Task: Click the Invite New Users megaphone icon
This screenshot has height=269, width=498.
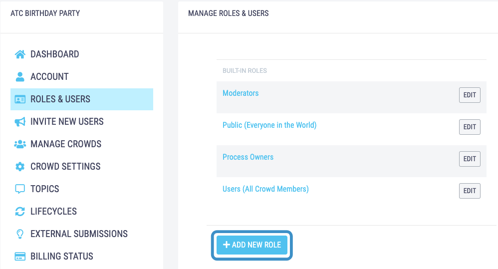Action: click(20, 122)
